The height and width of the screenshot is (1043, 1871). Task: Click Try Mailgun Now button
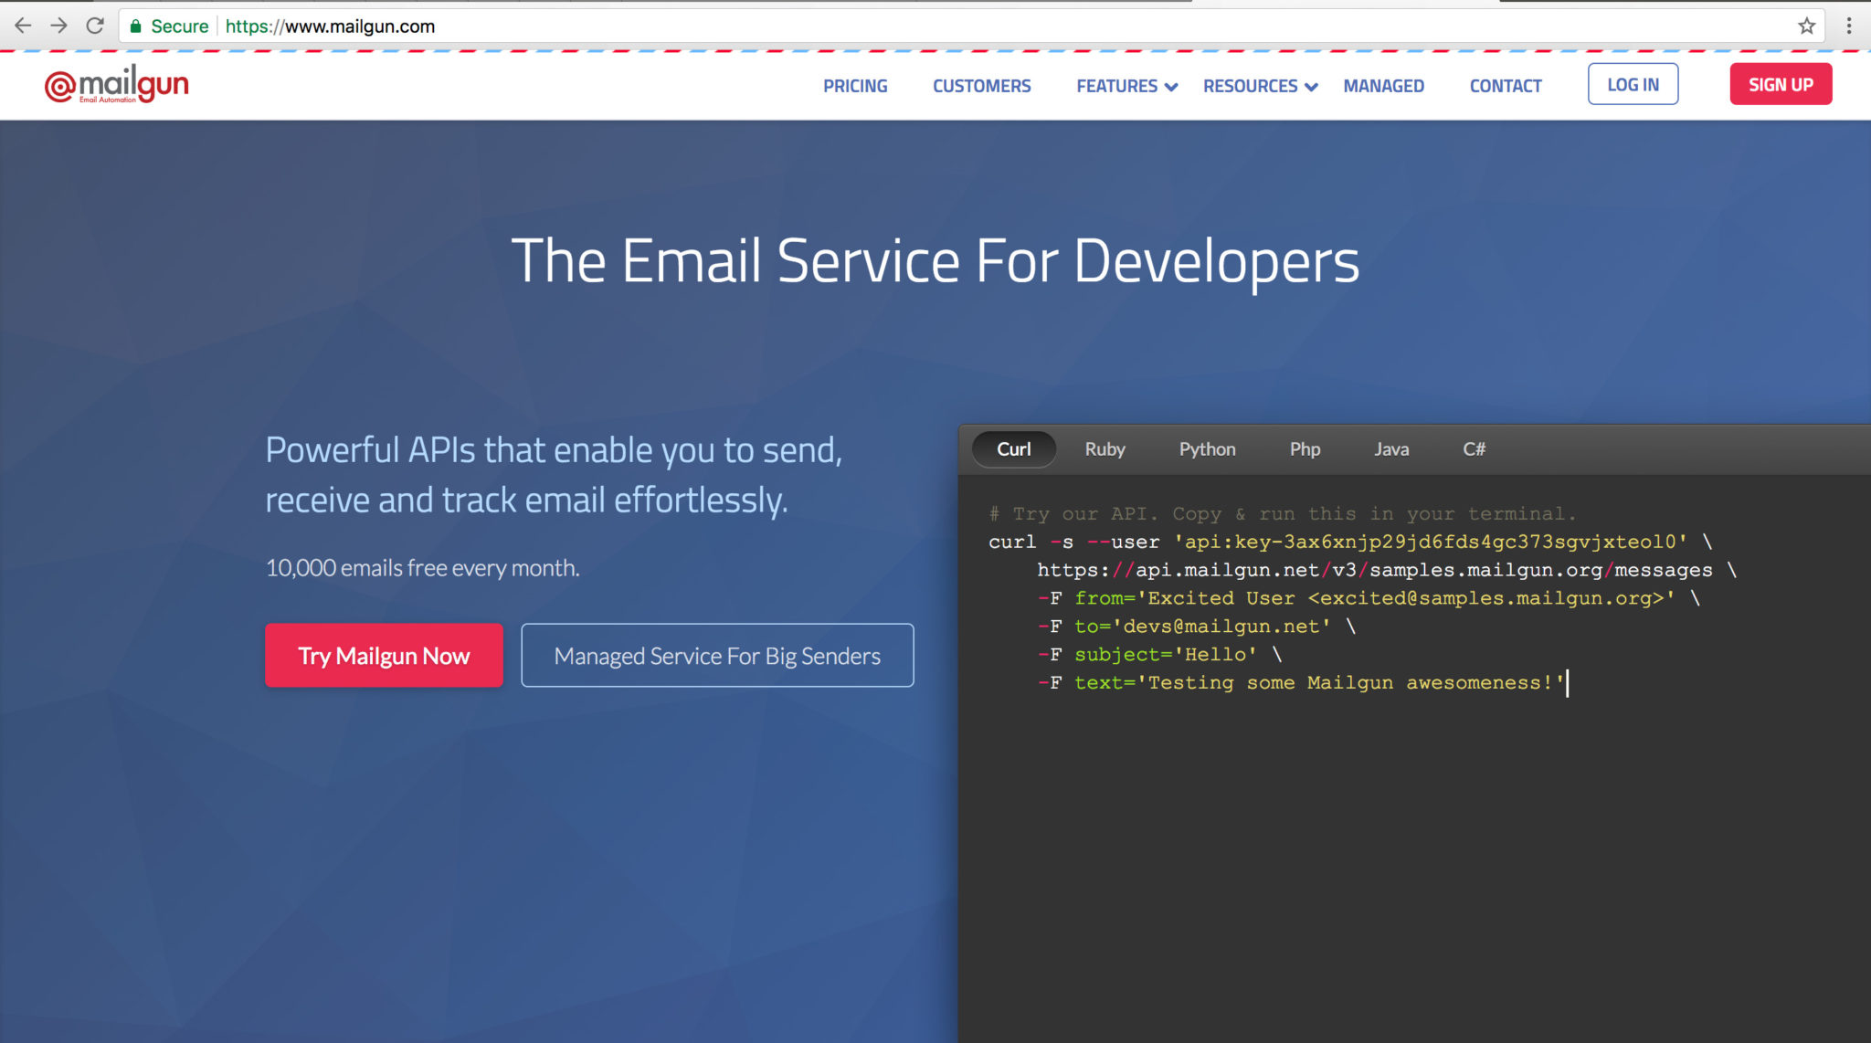pyautogui.click(x=384, y=655)
